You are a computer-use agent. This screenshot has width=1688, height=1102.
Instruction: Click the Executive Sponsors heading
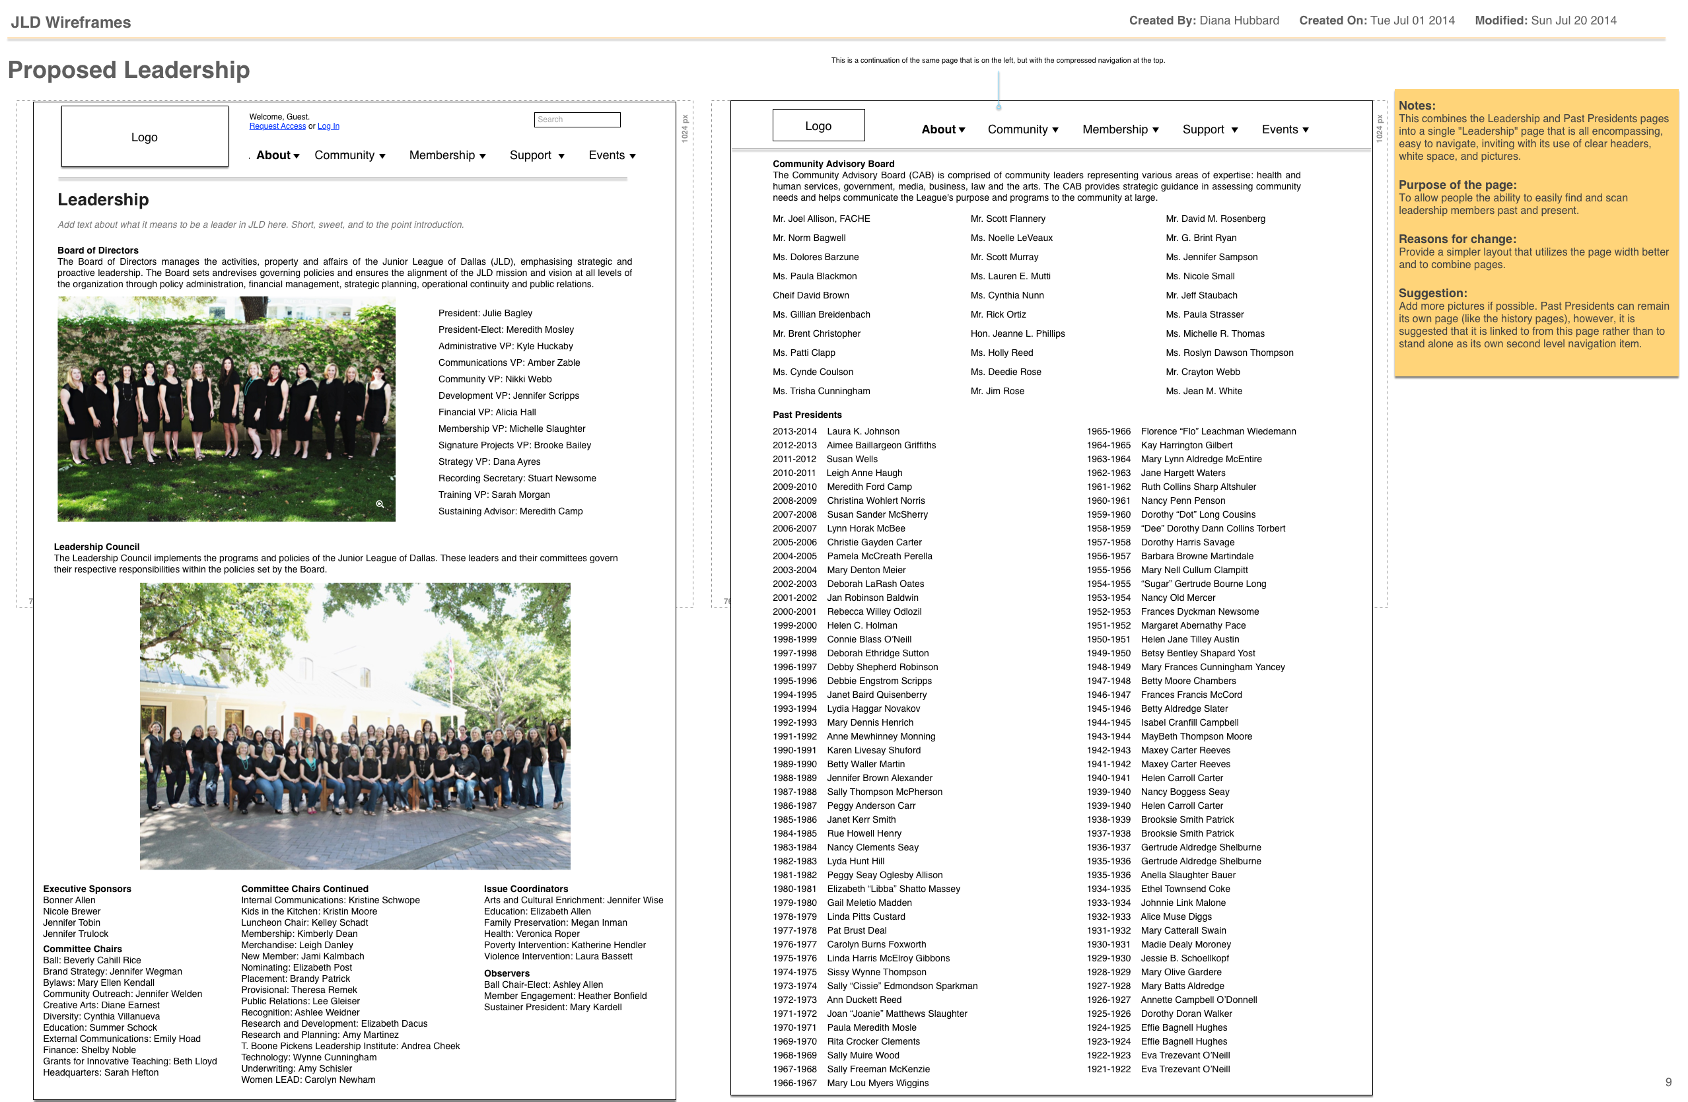tap(87, 889)
